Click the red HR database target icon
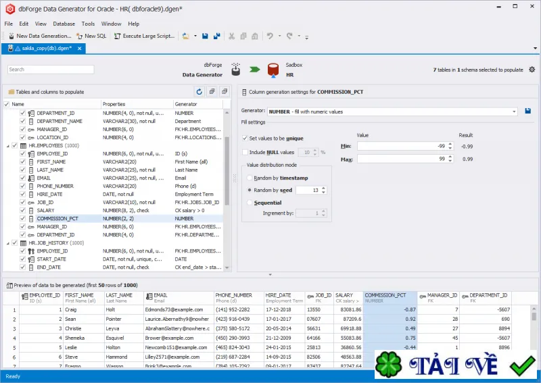The height and width of the screenshot is (383, 541). point(273,70)
